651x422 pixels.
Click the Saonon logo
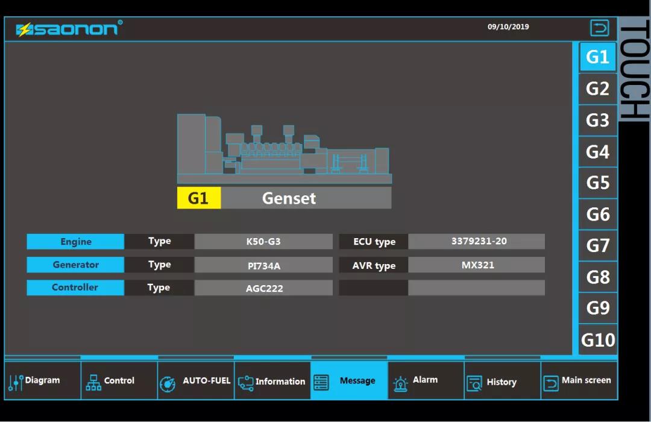pos(69,28)
